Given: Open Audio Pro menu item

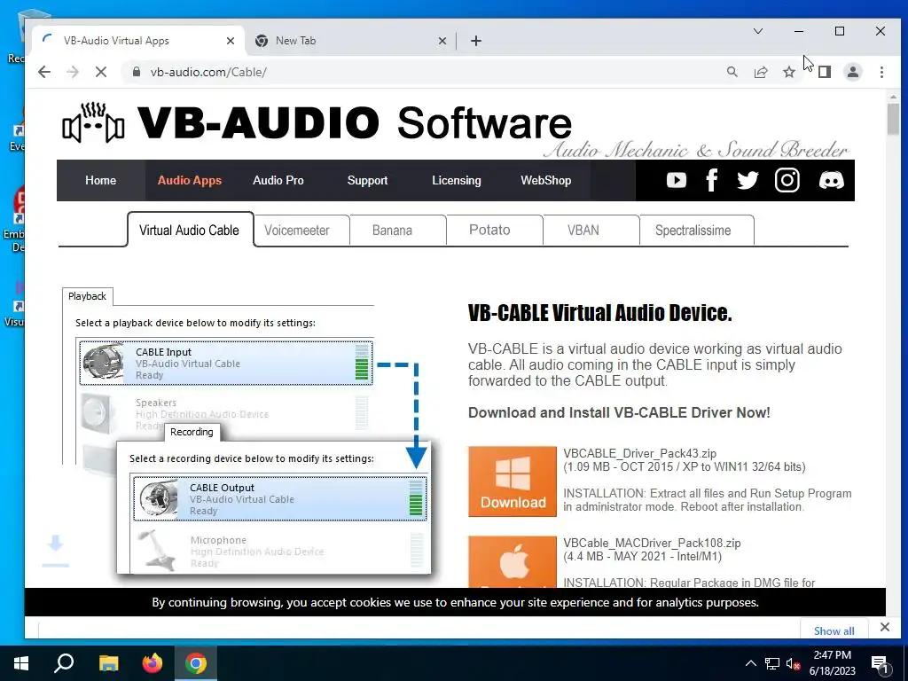Looking at the screenshot, I should (x=278, y=180).
